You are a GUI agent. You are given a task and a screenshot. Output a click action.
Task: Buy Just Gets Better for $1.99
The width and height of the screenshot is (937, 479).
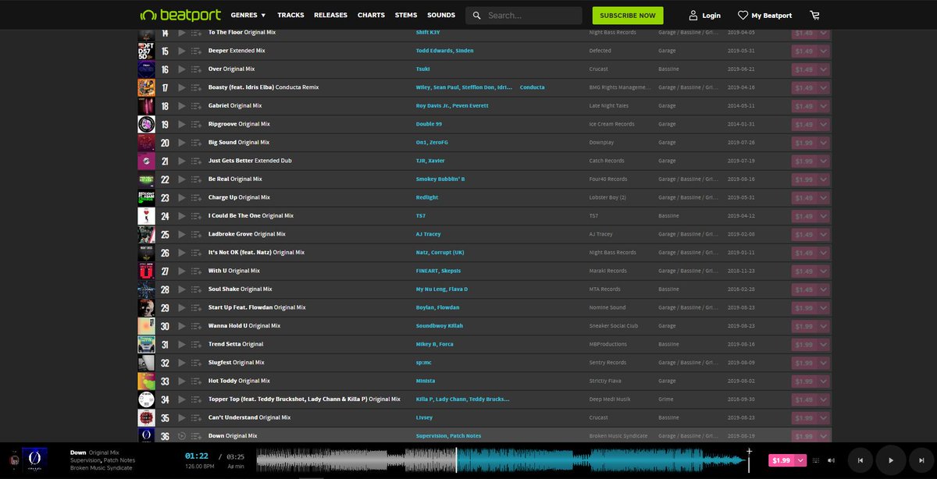click(803, 161)
